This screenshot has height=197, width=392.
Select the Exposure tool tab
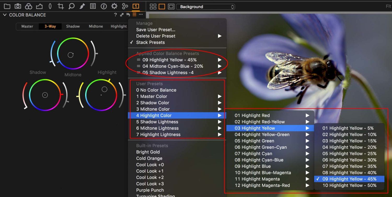coord(39,6)
